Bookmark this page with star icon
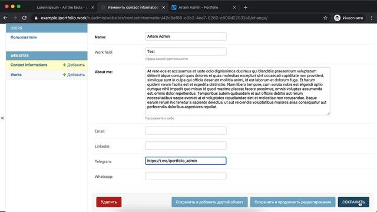 pos(325,18)
